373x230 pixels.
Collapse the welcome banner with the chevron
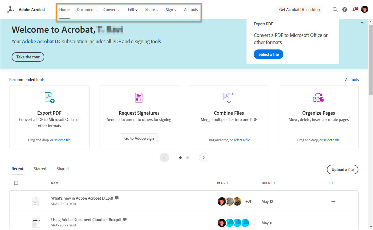click(x=362, y=23)
